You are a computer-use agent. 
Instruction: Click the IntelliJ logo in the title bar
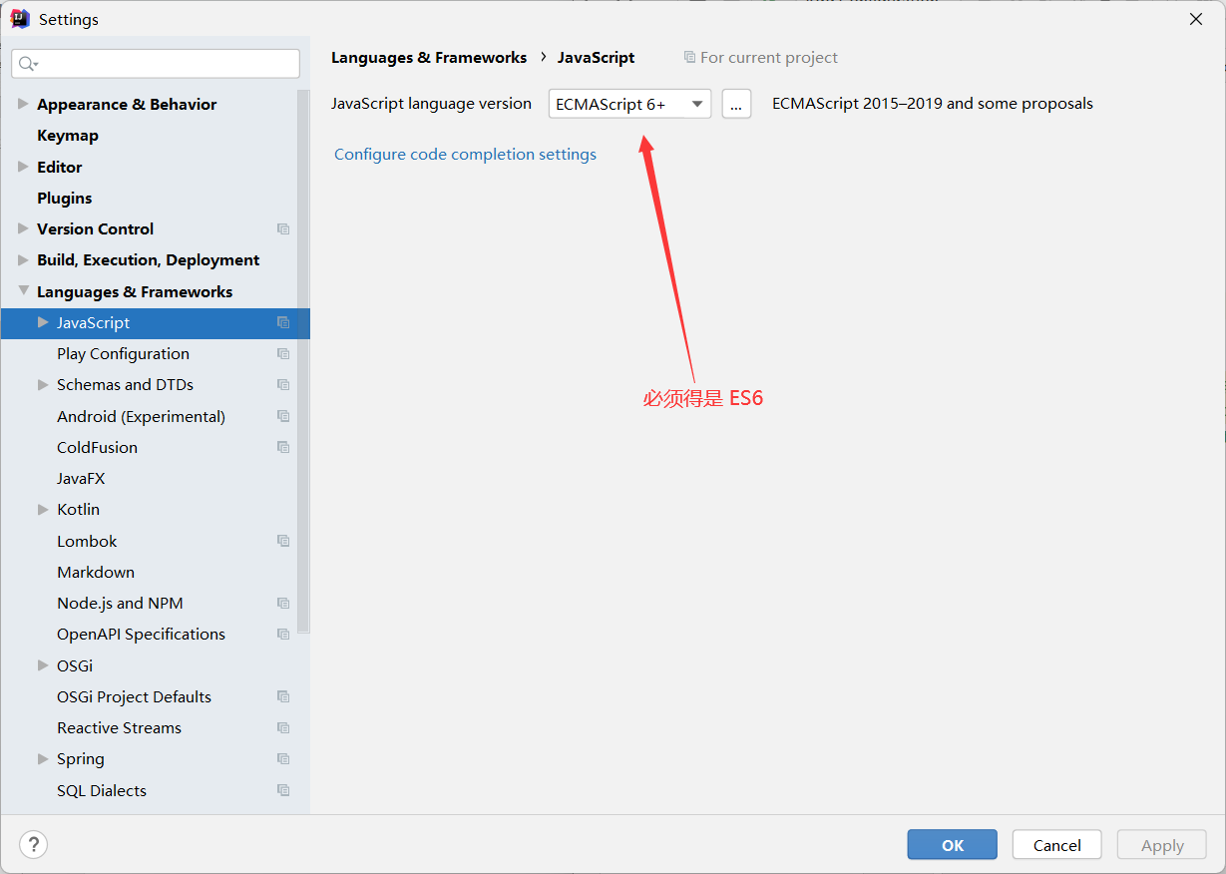tap(20, 19)
